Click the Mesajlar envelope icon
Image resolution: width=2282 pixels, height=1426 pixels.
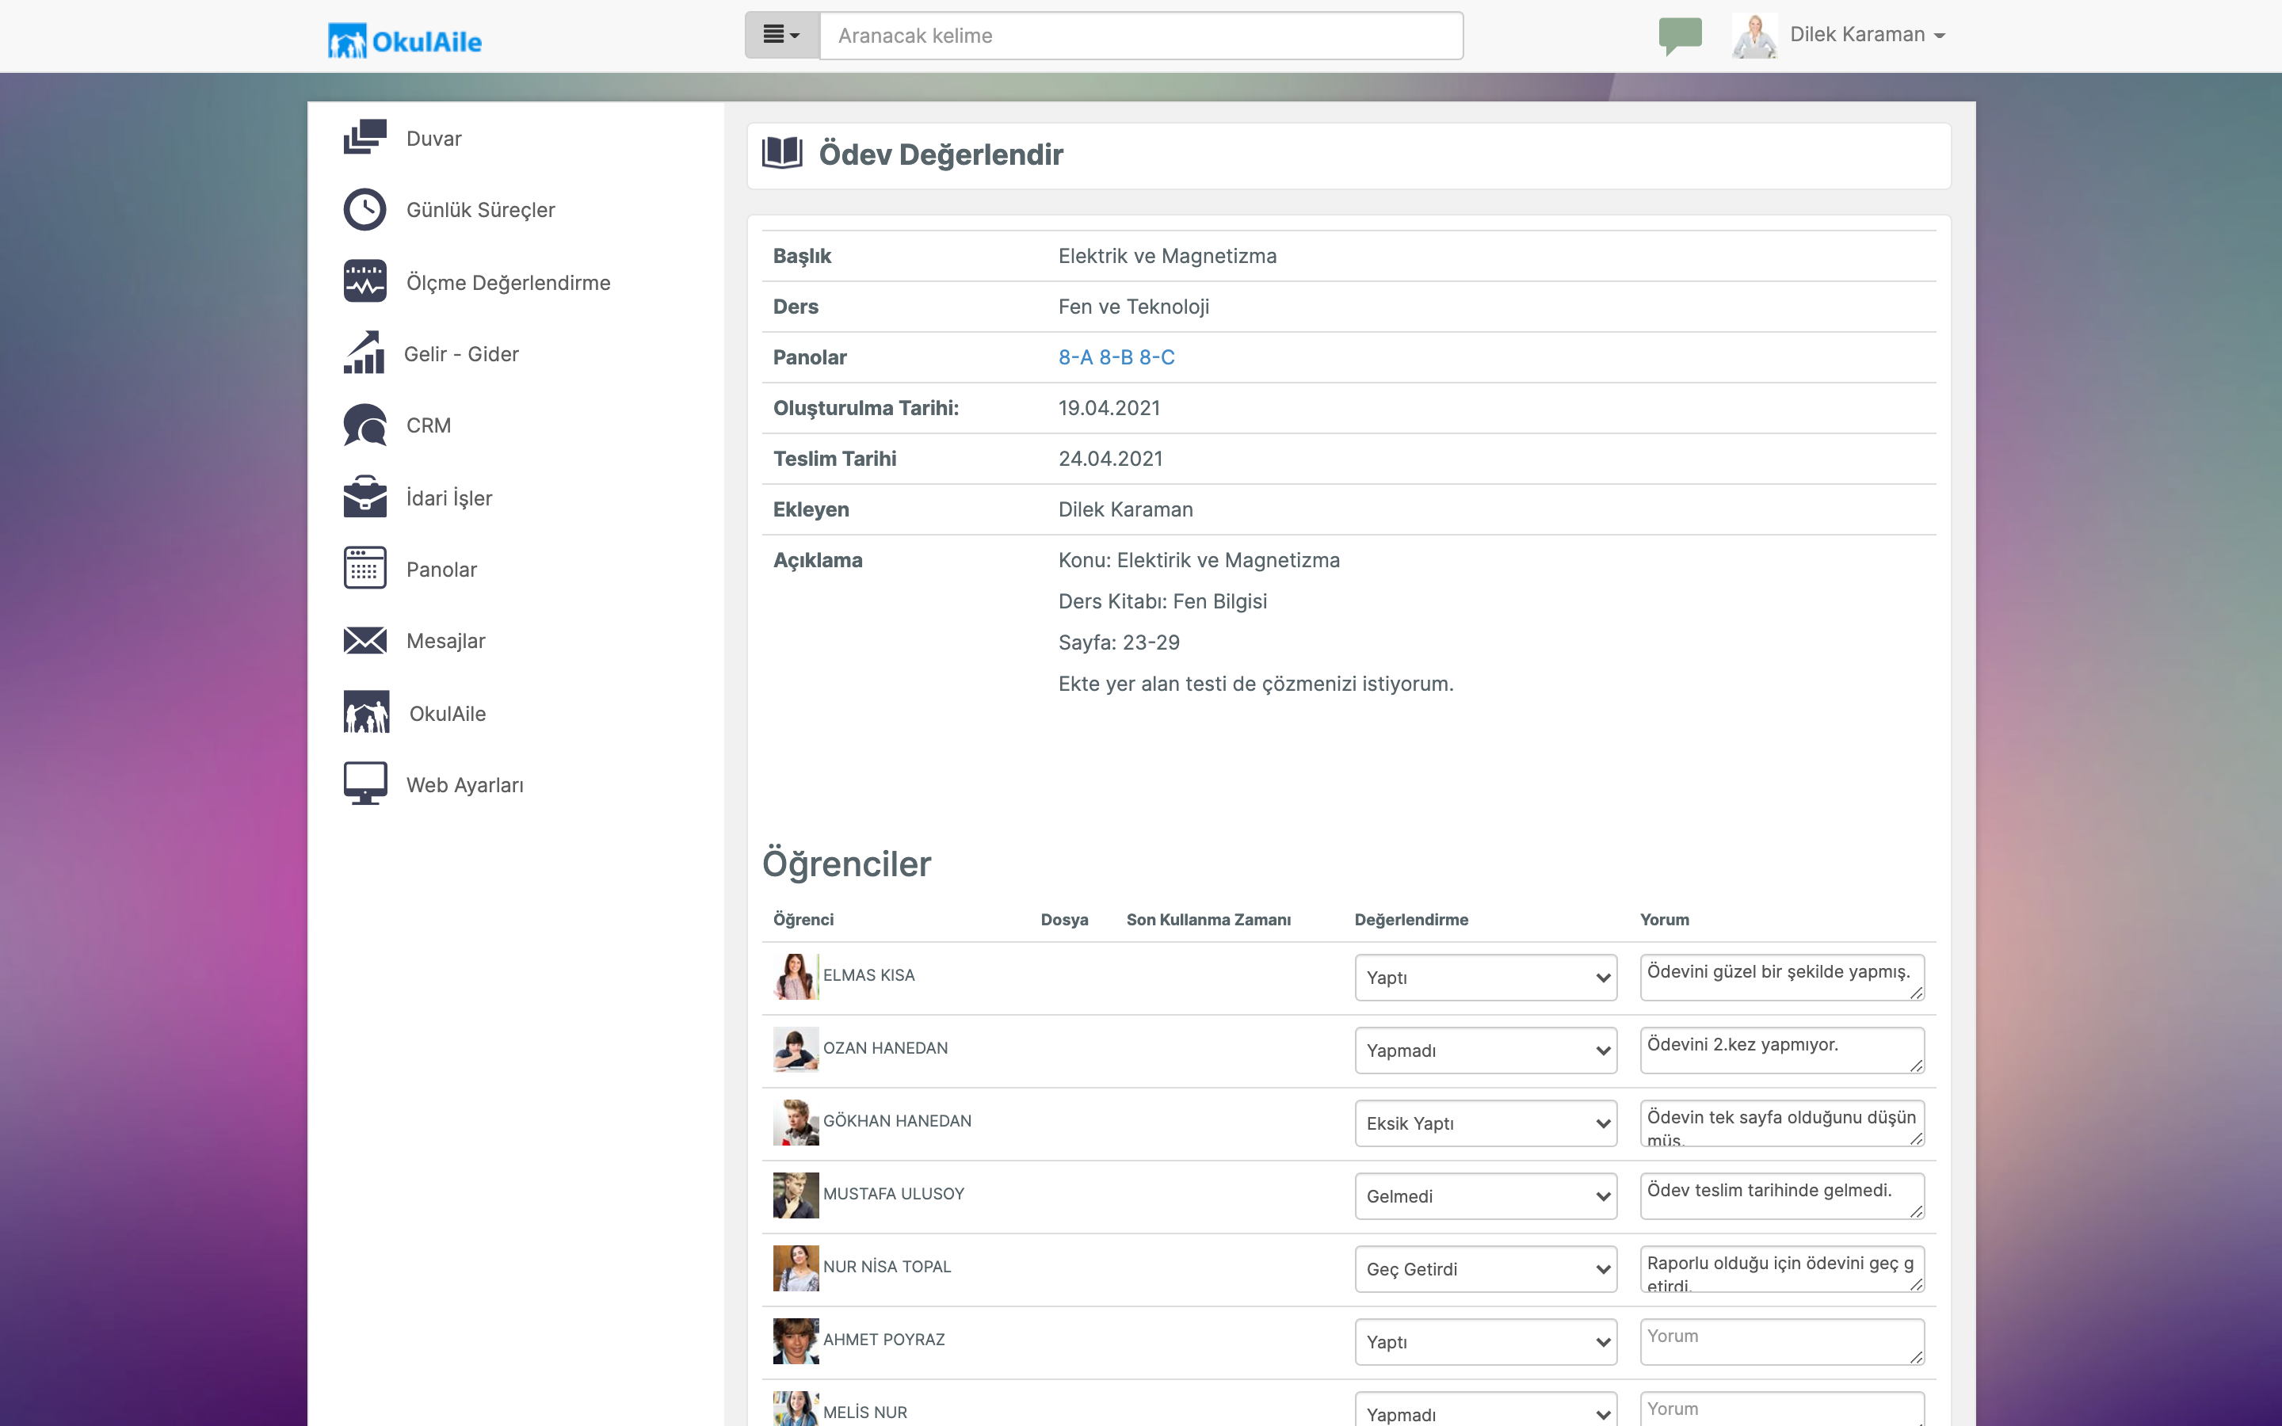coord(364,642)
